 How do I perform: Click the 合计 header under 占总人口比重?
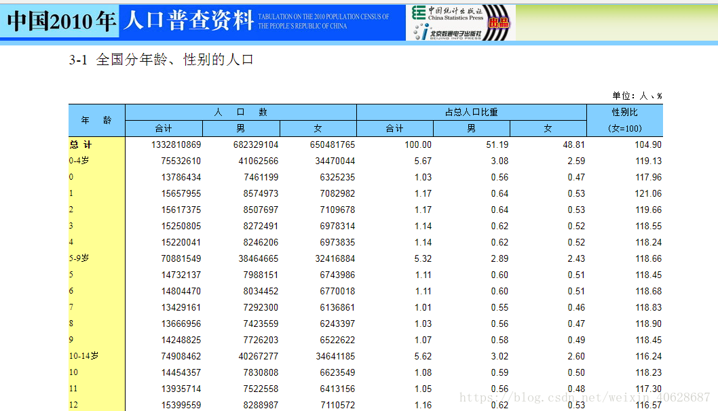395,129
